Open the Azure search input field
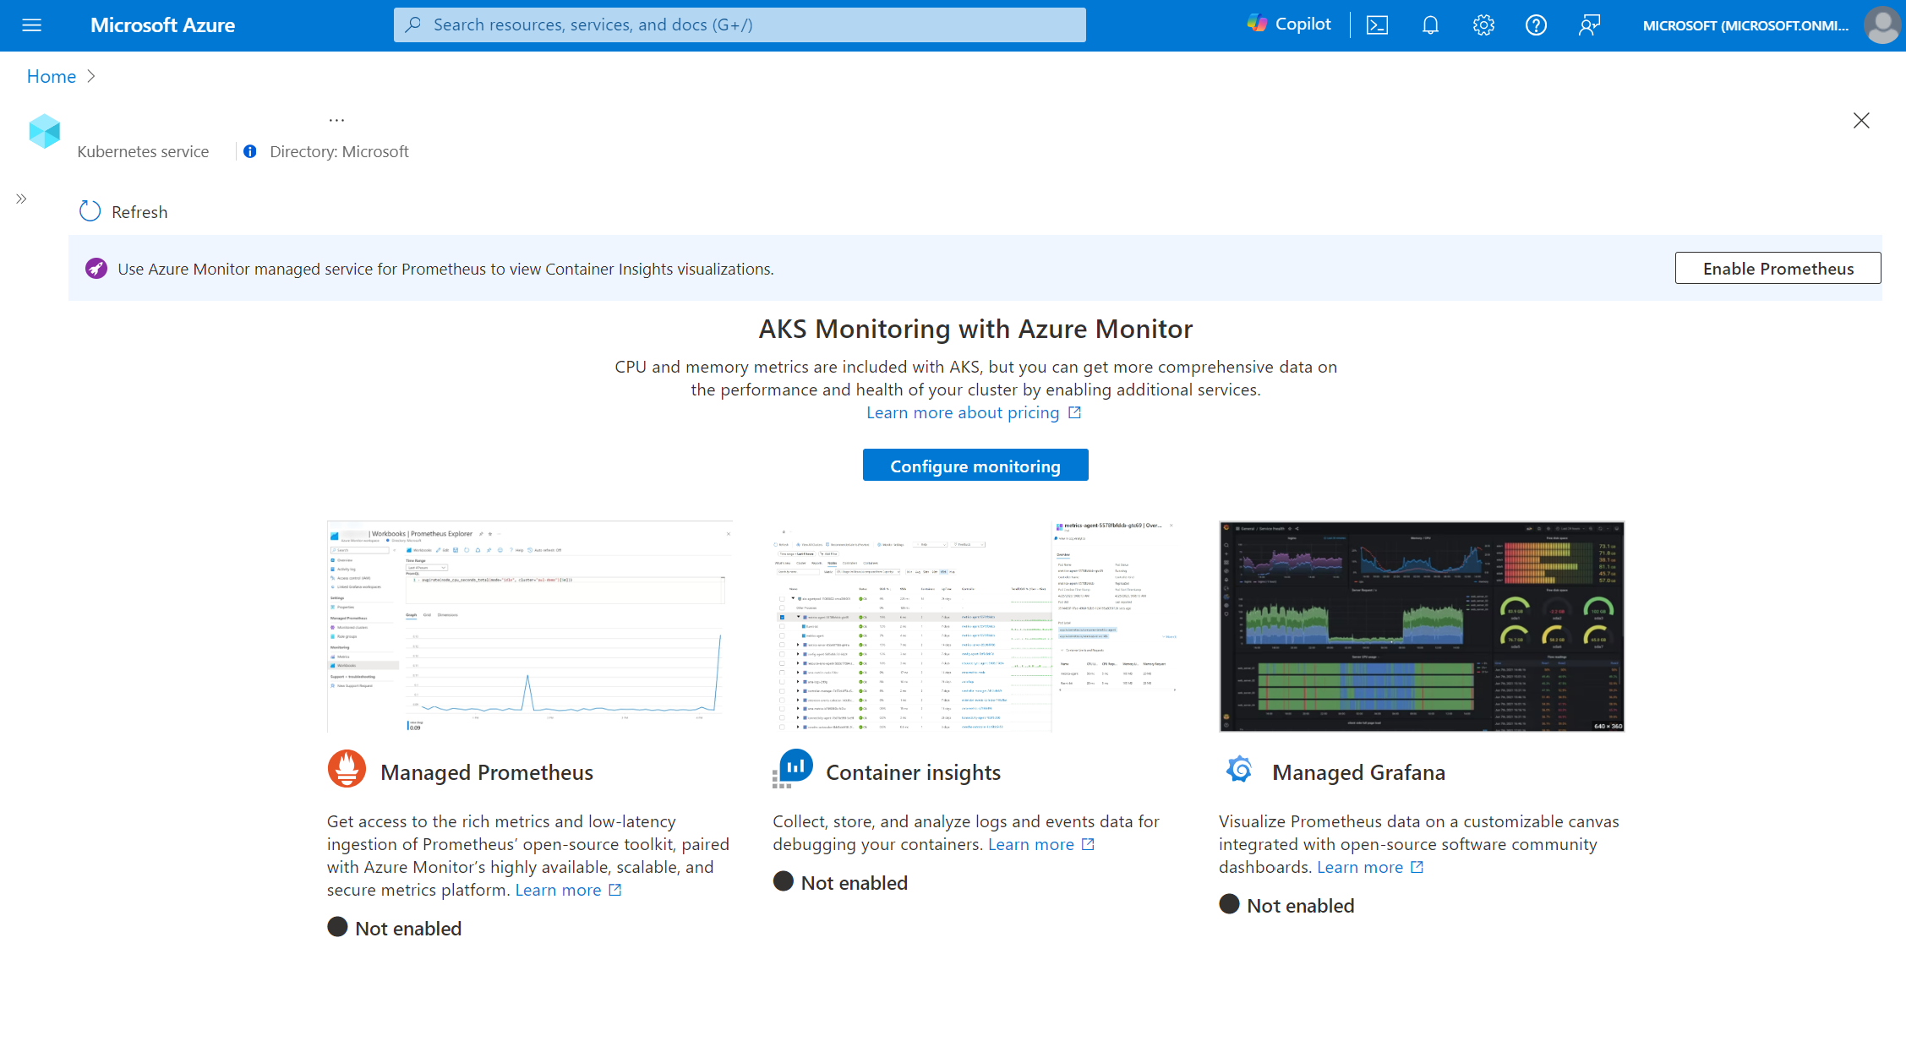This screenshot has height=1063, width=1906. [740, 24]
